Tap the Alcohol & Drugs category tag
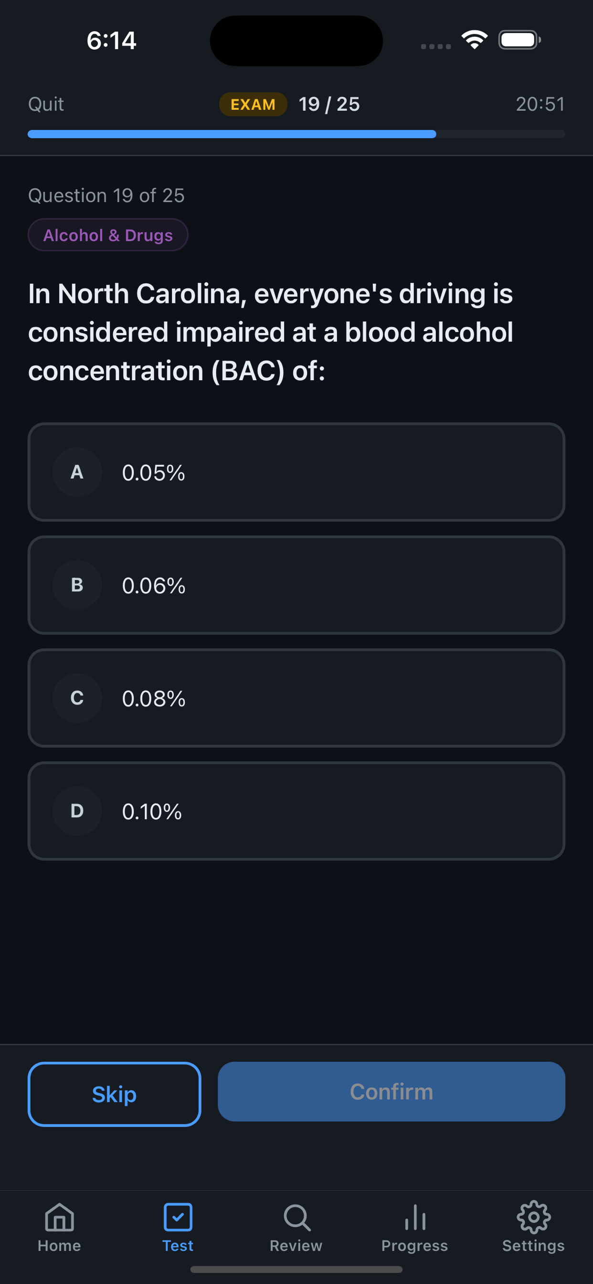The width and height of the screenshot is (593, 1284). [x=108, y=235]
